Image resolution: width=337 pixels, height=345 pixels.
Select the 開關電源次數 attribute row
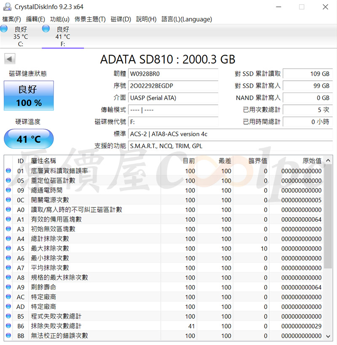pyautogui.click(x=164, y=200)
